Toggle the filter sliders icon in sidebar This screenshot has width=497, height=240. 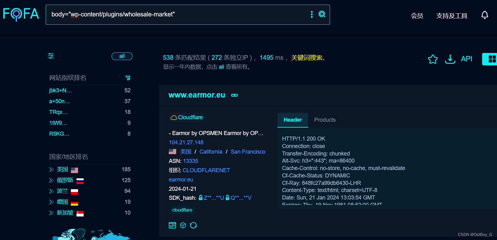(x=51, y=56)
